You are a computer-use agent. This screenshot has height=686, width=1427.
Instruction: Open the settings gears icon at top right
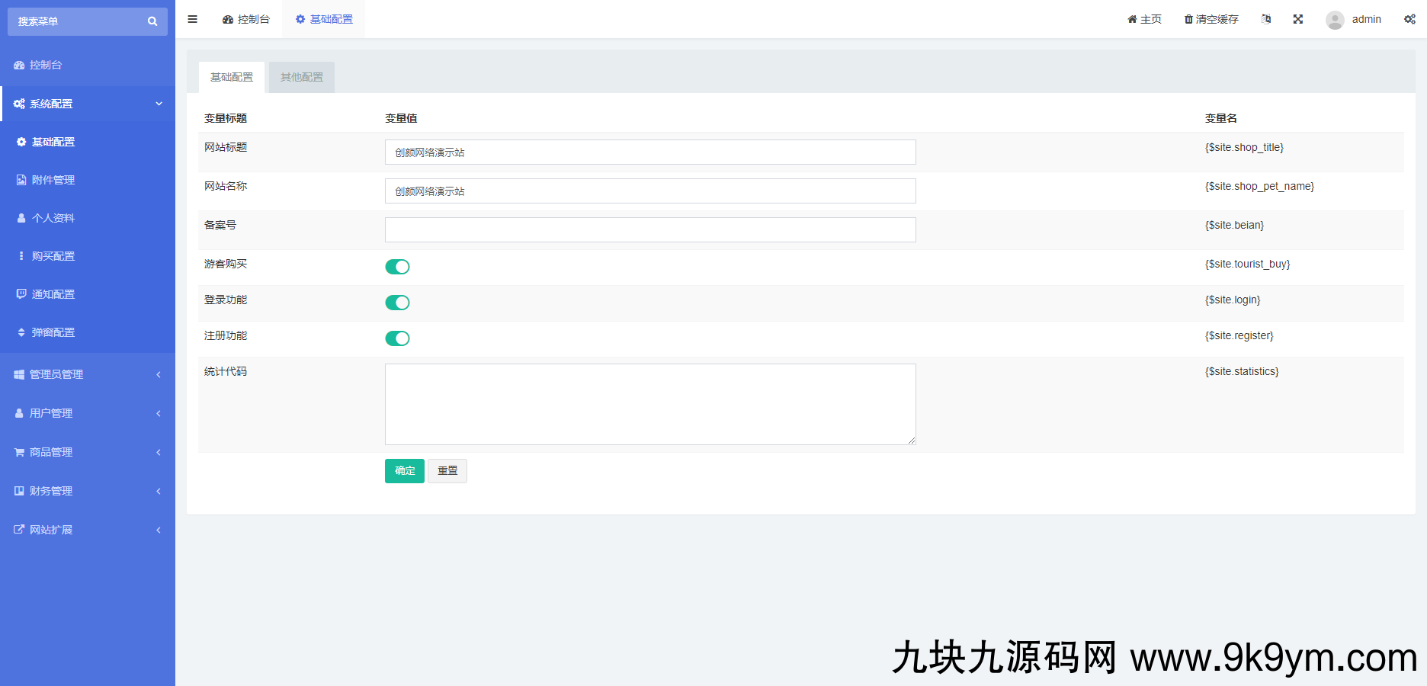(x=1410, y=19)
